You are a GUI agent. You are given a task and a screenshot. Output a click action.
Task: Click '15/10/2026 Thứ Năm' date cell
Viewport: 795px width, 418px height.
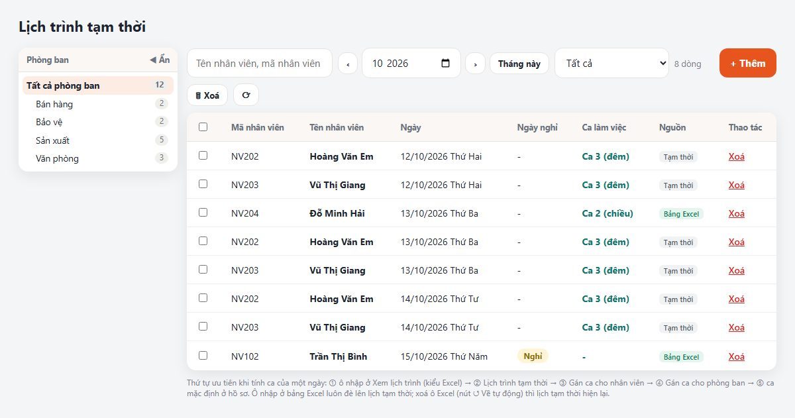point(444,356)
